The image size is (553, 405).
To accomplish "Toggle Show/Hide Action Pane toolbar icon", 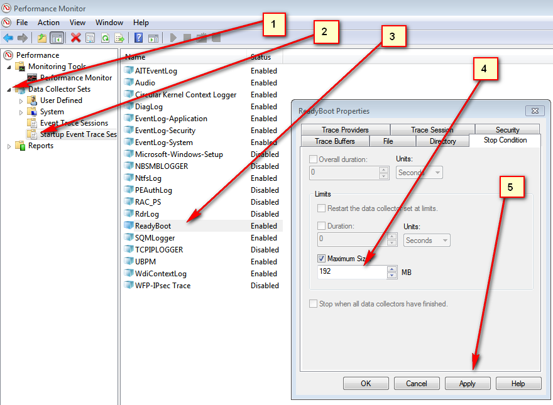I will point(153,38).
